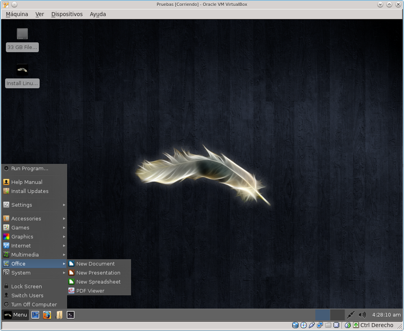The image size is (404, 331).
Task: Choose New Spreadsheet from Office submenu
Action: (98, 282)
